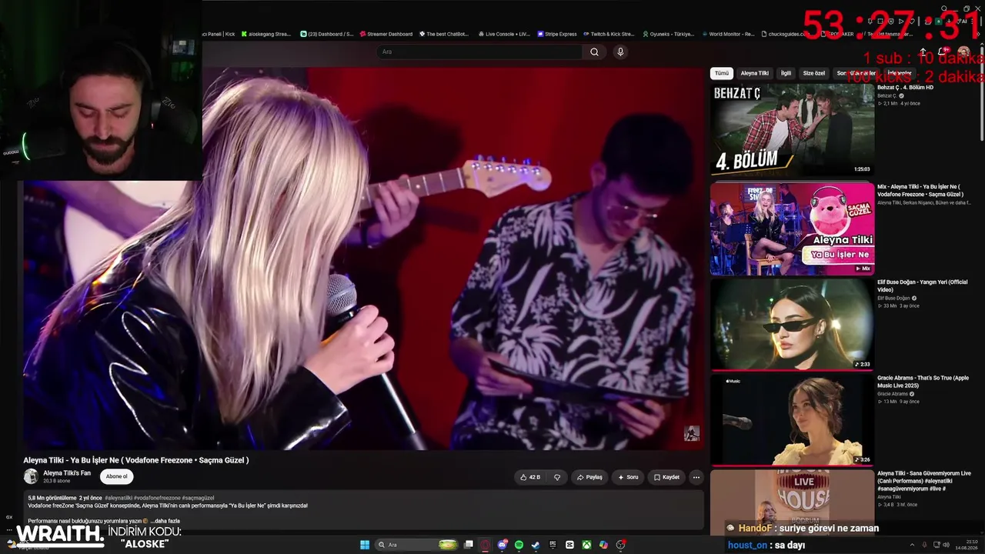
Task: Open the Windows Start menu
Action: click(x=365, y=545)
